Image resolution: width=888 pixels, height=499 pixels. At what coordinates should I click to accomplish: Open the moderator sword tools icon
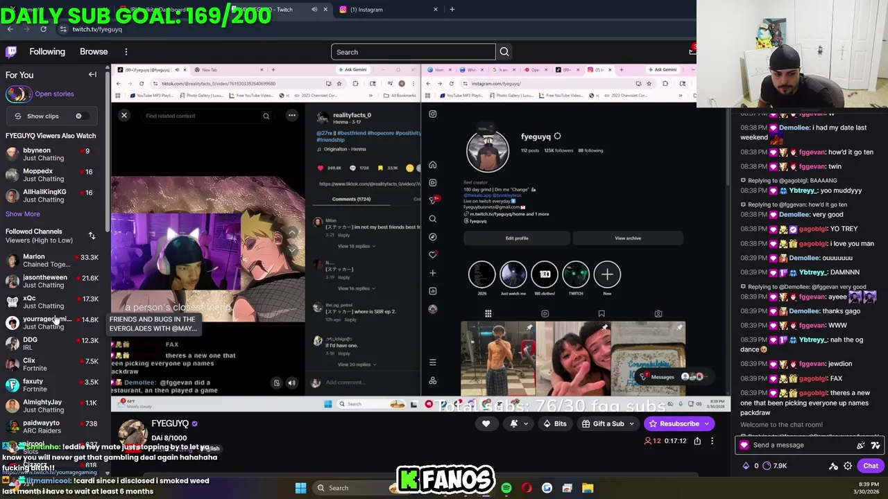[x=833, y=466]
